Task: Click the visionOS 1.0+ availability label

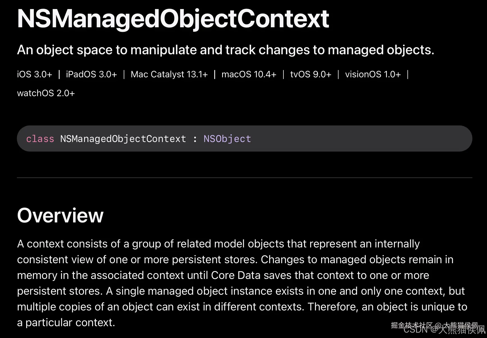Action: tap(373, 75)
